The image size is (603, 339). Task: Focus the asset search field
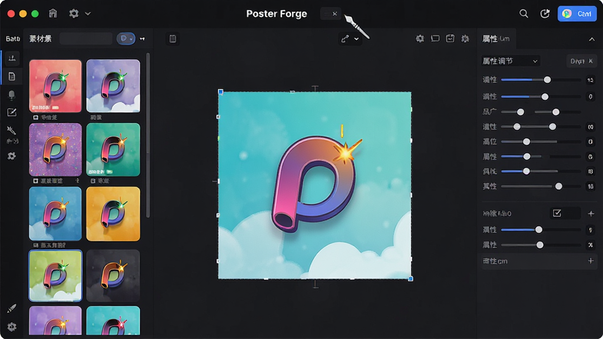[86, 38]
